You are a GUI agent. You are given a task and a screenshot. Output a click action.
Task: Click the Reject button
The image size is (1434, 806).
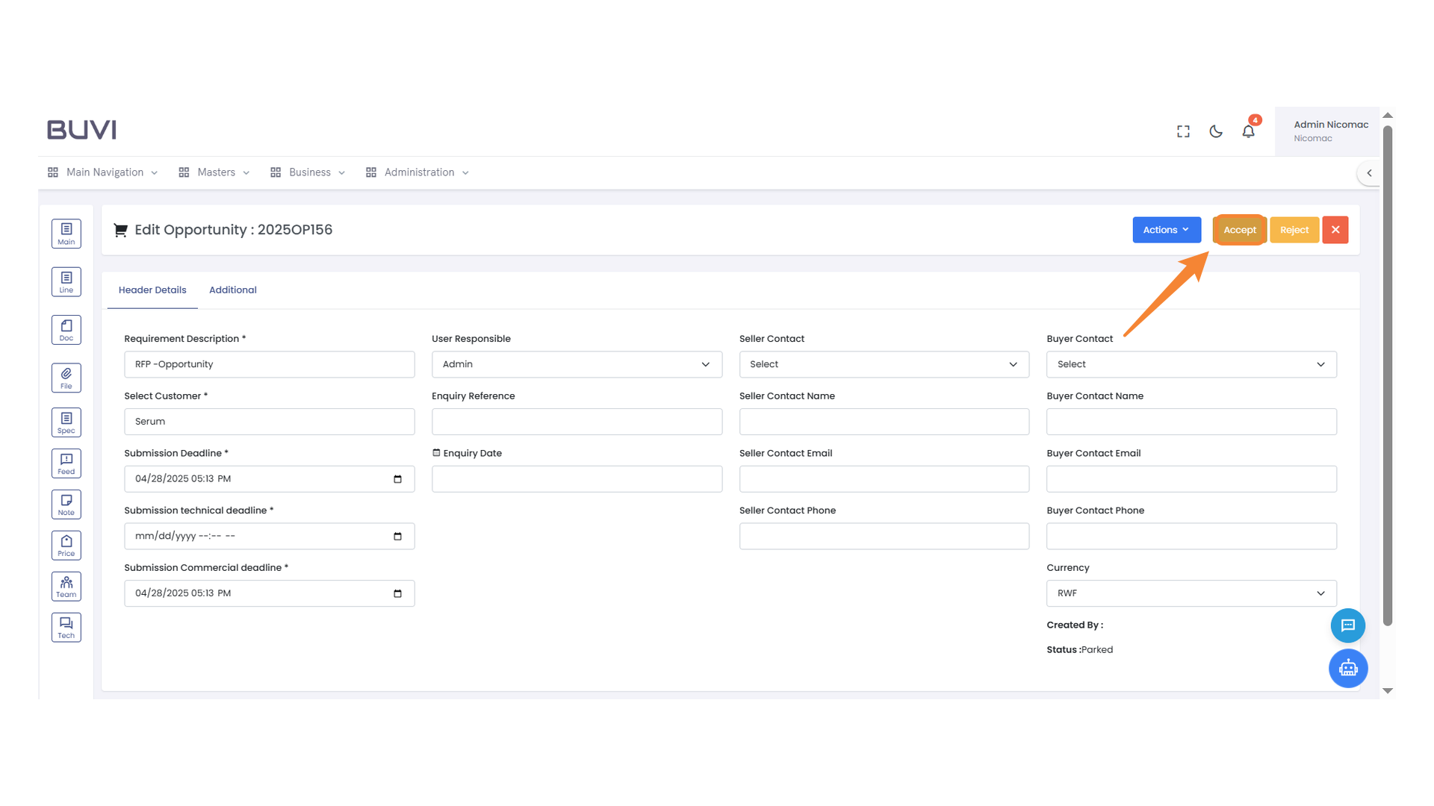(1294, 230)
